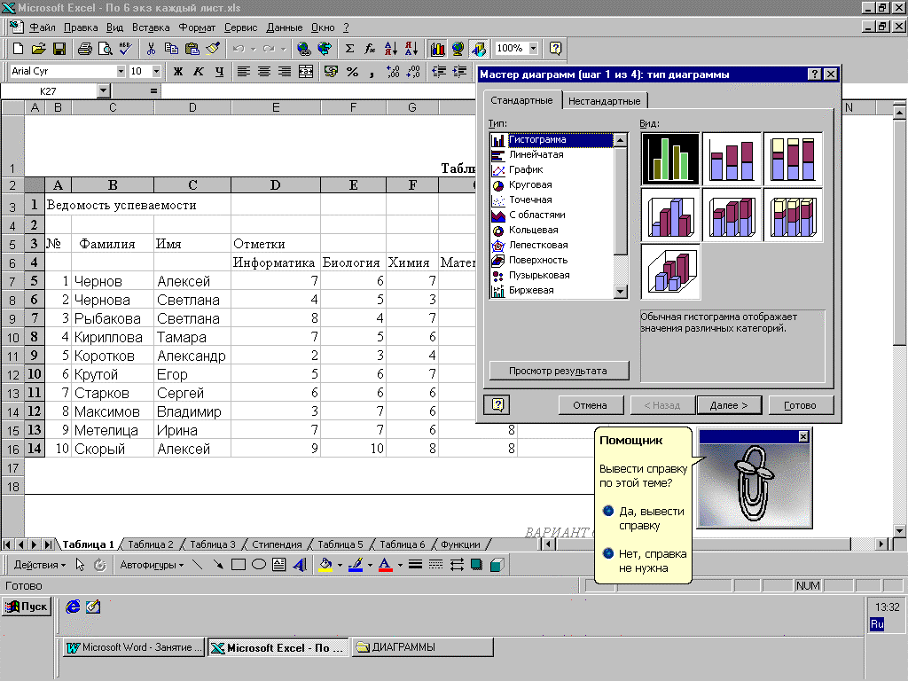Viewport: 908px width, 681px height.
Task: Open Действия menu on Drawing toolbar
Action: (x=39, y=565)
